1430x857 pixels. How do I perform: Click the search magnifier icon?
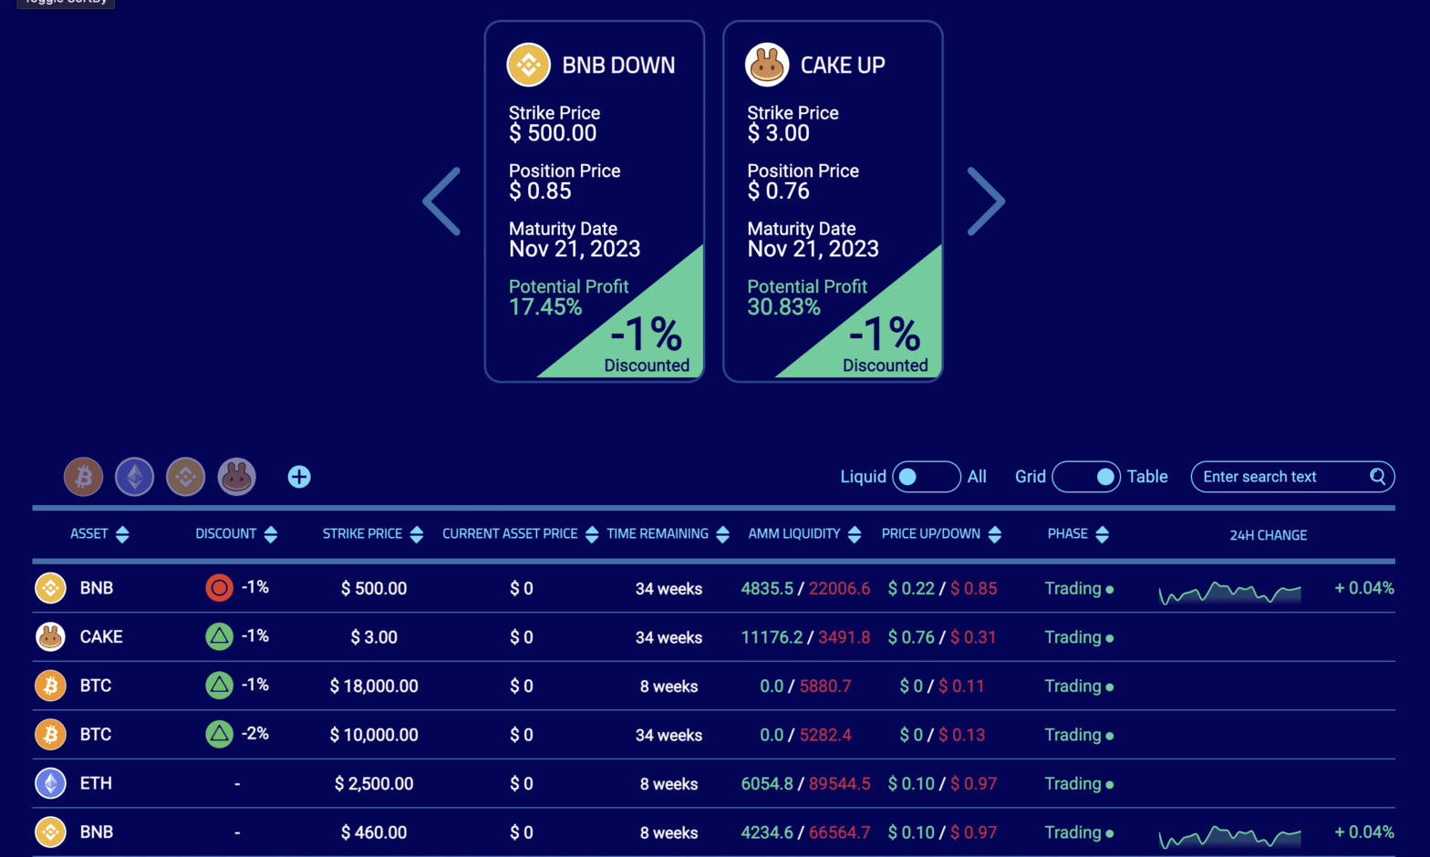[x=1377, y=476]
